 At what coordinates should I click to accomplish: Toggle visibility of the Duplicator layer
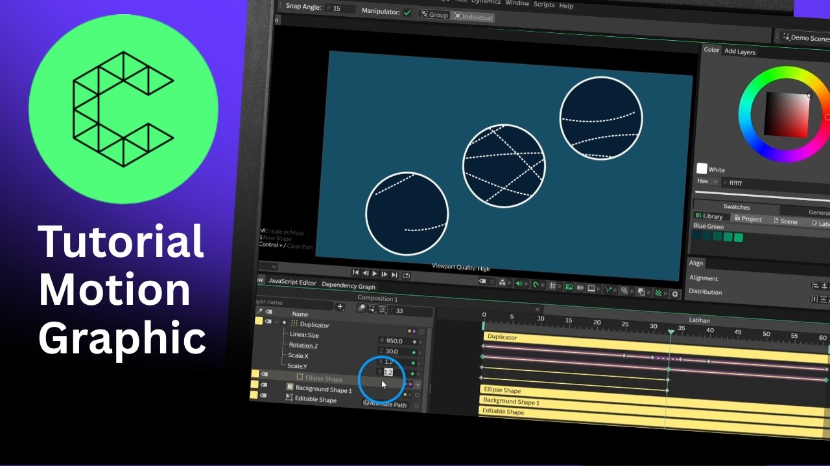click(x=268, y=321)
